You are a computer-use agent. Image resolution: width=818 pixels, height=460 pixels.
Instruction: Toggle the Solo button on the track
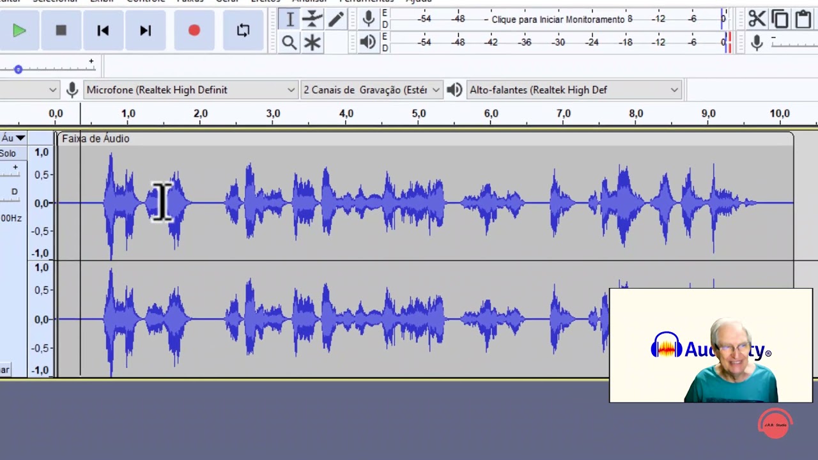[x=9, y=153]
